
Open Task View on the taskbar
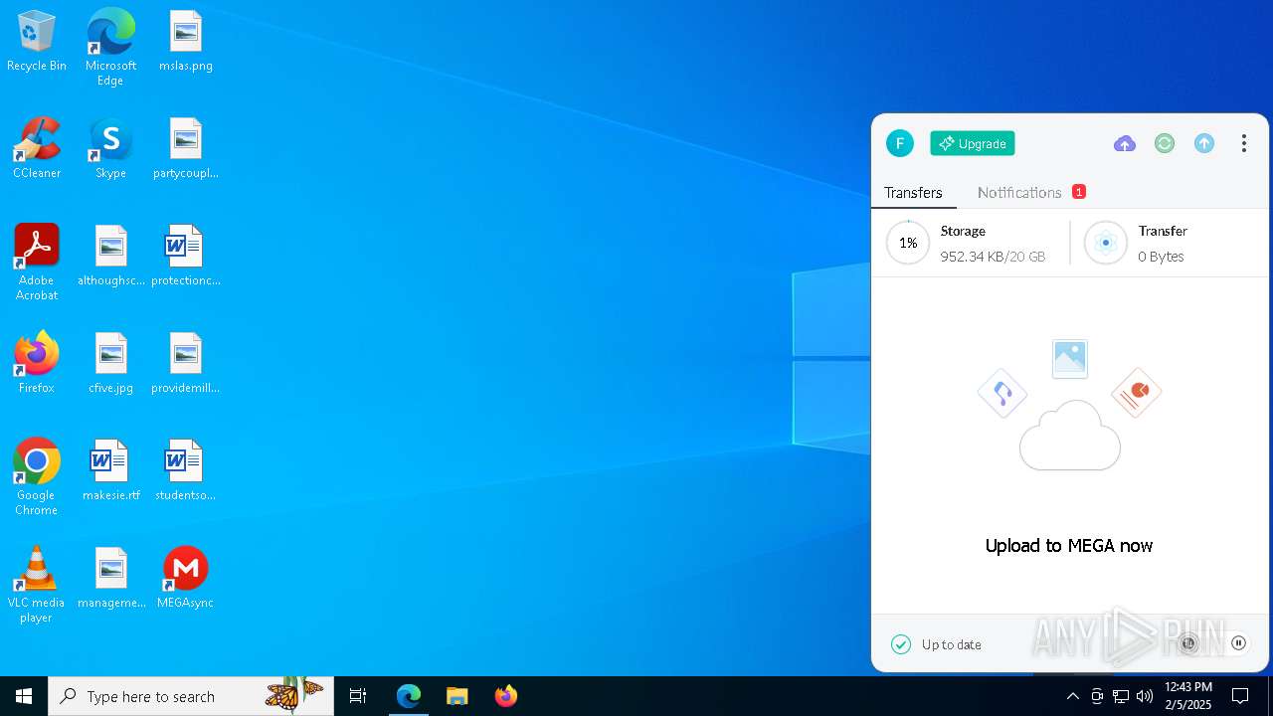358,696
